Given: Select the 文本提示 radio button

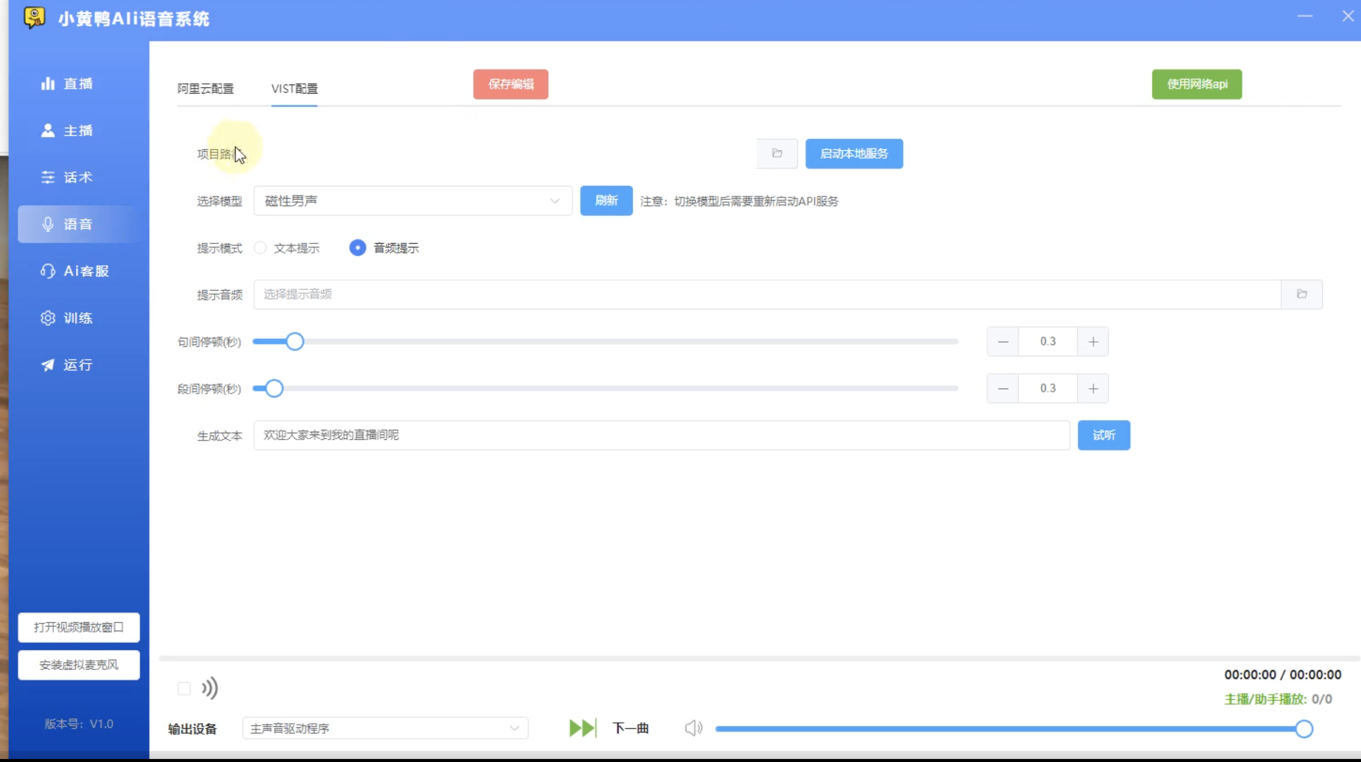Looking at the screenshot, I should pos(261,248).
